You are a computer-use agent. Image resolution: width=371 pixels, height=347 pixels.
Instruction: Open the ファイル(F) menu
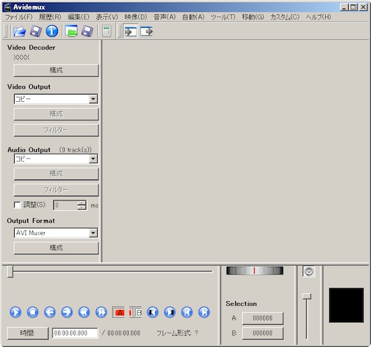click(19, 17)
